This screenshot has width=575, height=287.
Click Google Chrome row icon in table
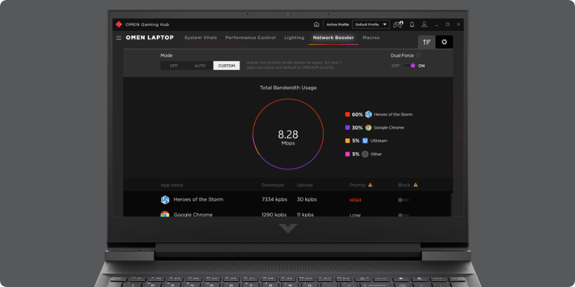[x=165, y=214]
